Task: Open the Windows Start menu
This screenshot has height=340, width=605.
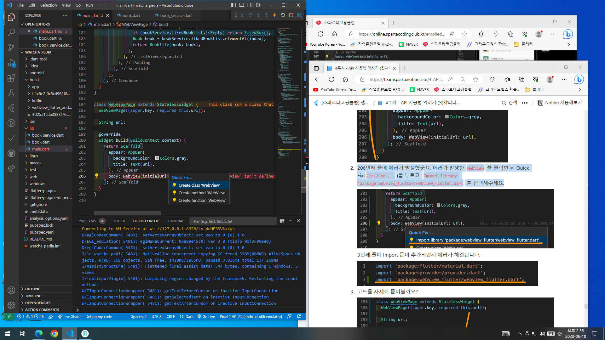Action: point(8,334)
